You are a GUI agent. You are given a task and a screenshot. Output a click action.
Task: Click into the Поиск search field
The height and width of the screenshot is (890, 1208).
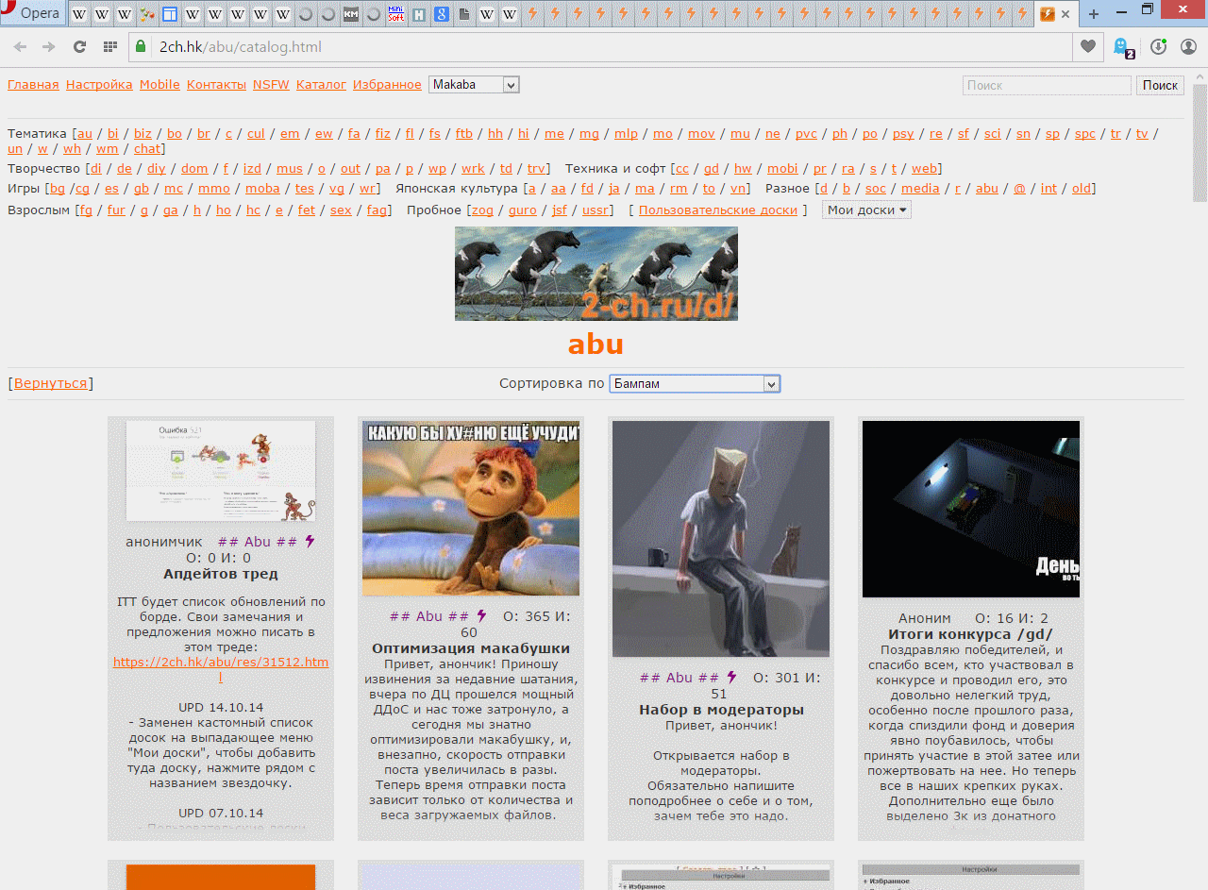[1046, 86]
